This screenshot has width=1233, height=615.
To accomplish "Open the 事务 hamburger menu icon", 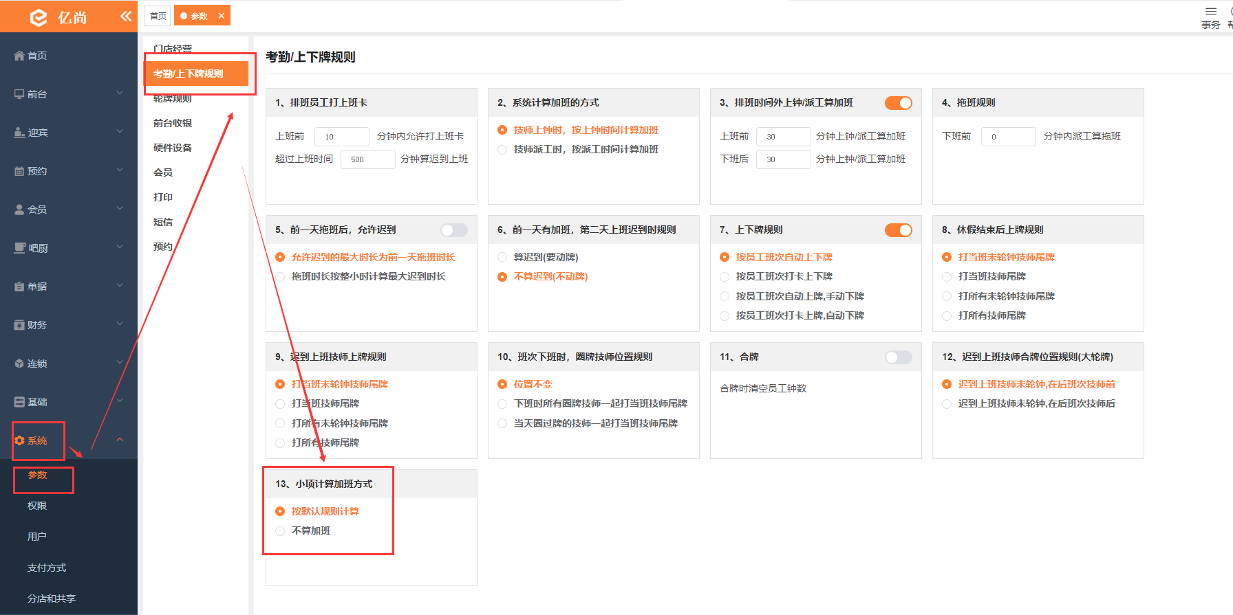I will [1211, 11].
